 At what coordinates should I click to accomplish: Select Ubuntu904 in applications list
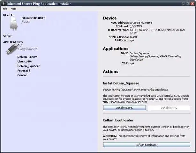(25, 62)
